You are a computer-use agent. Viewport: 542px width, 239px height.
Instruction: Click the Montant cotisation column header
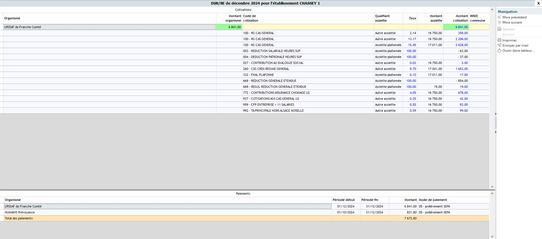click(x=456, y=18)
